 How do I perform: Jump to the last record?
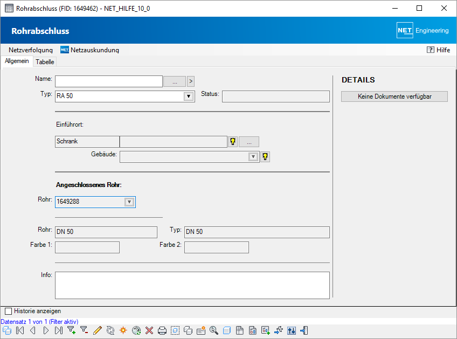click(59, 330)
